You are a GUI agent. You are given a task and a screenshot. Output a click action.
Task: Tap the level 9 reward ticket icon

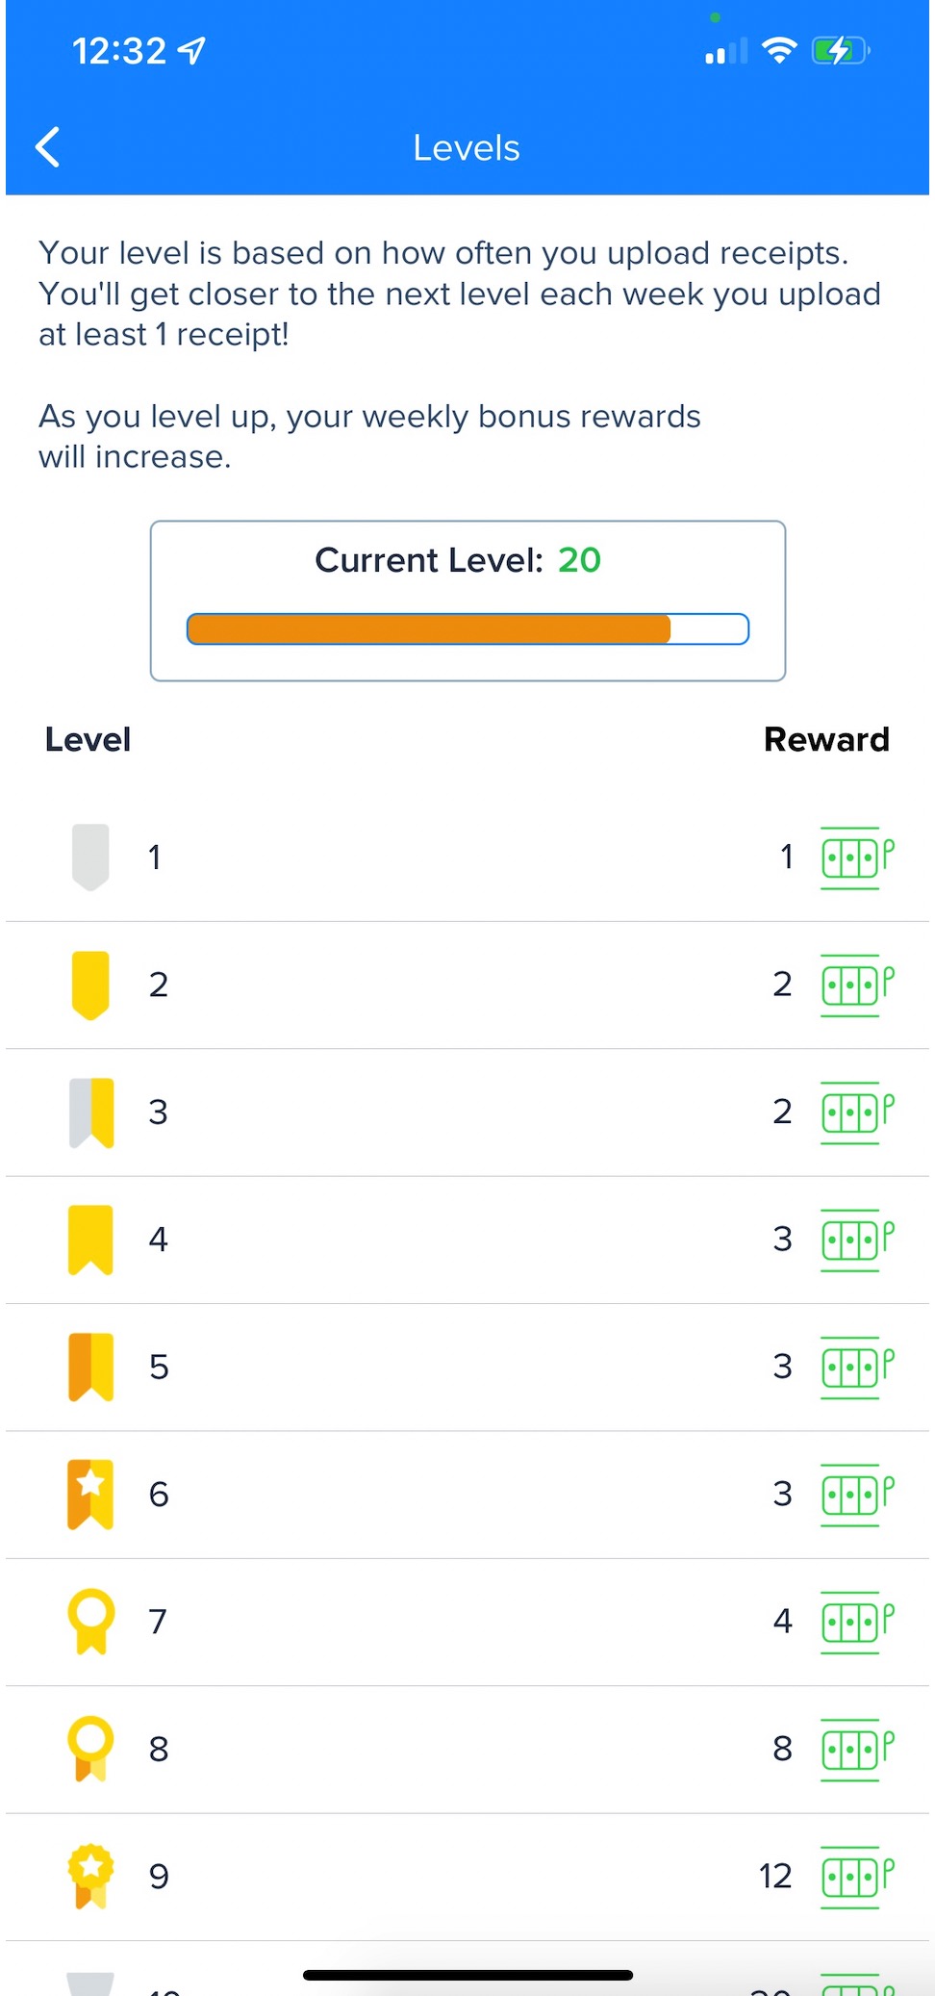(x=856, y=1876)
